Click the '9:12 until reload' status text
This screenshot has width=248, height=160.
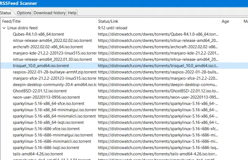click(x=113, y=28)
